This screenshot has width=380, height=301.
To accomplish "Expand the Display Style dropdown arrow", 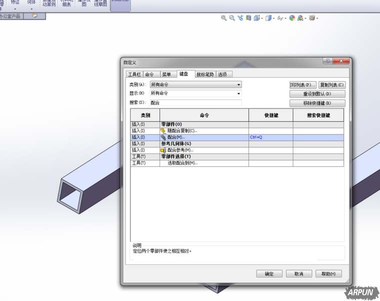I will tap(274, 19).
